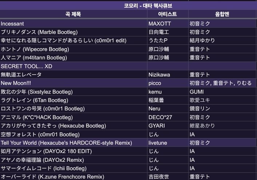The width and height of the screenshot is (257, 180).
Task: Select the ロストワンの号哭 (c0m0r1 Bootleg) cell
Action: click(74, 109)
